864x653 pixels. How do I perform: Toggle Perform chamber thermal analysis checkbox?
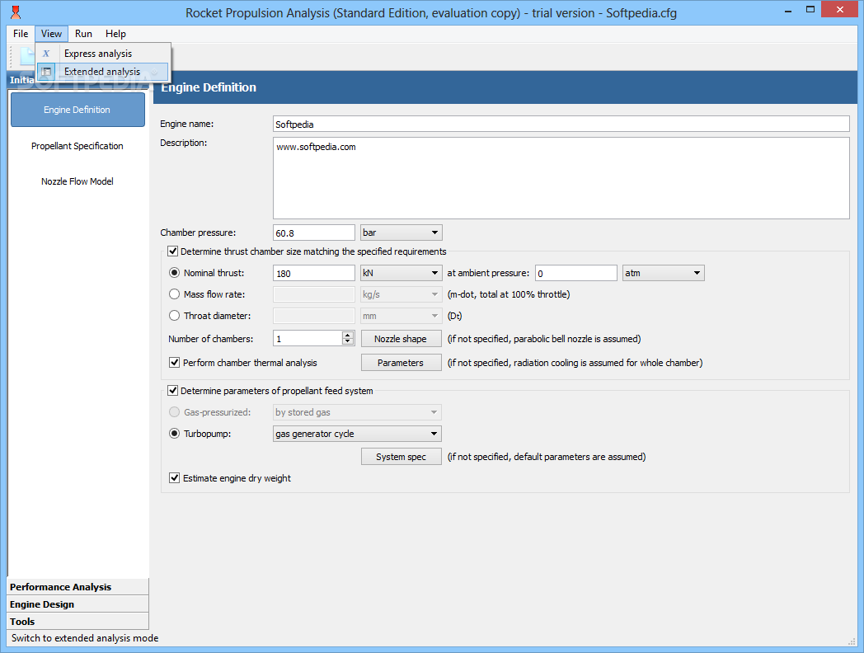coord(175,363)
